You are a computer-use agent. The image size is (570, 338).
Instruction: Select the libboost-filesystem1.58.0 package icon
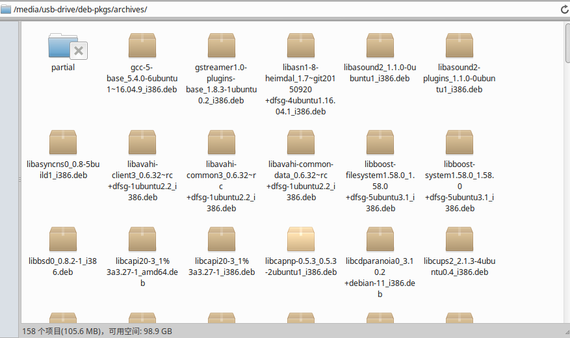(380, 142)
